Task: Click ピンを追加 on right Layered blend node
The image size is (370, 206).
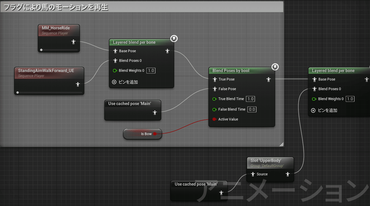Action: tap(324, 110)
